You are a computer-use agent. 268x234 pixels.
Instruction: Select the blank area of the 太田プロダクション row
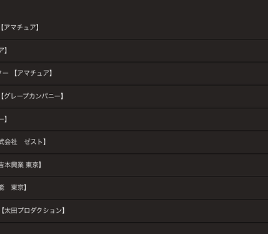(166, 211)
